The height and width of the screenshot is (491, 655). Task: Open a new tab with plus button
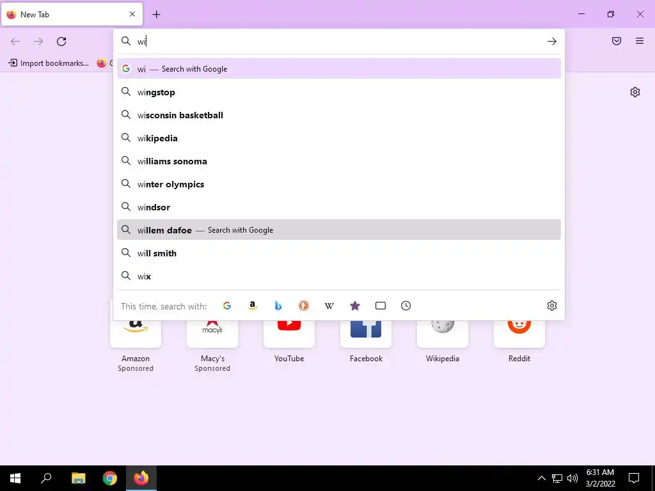point(156,15)
